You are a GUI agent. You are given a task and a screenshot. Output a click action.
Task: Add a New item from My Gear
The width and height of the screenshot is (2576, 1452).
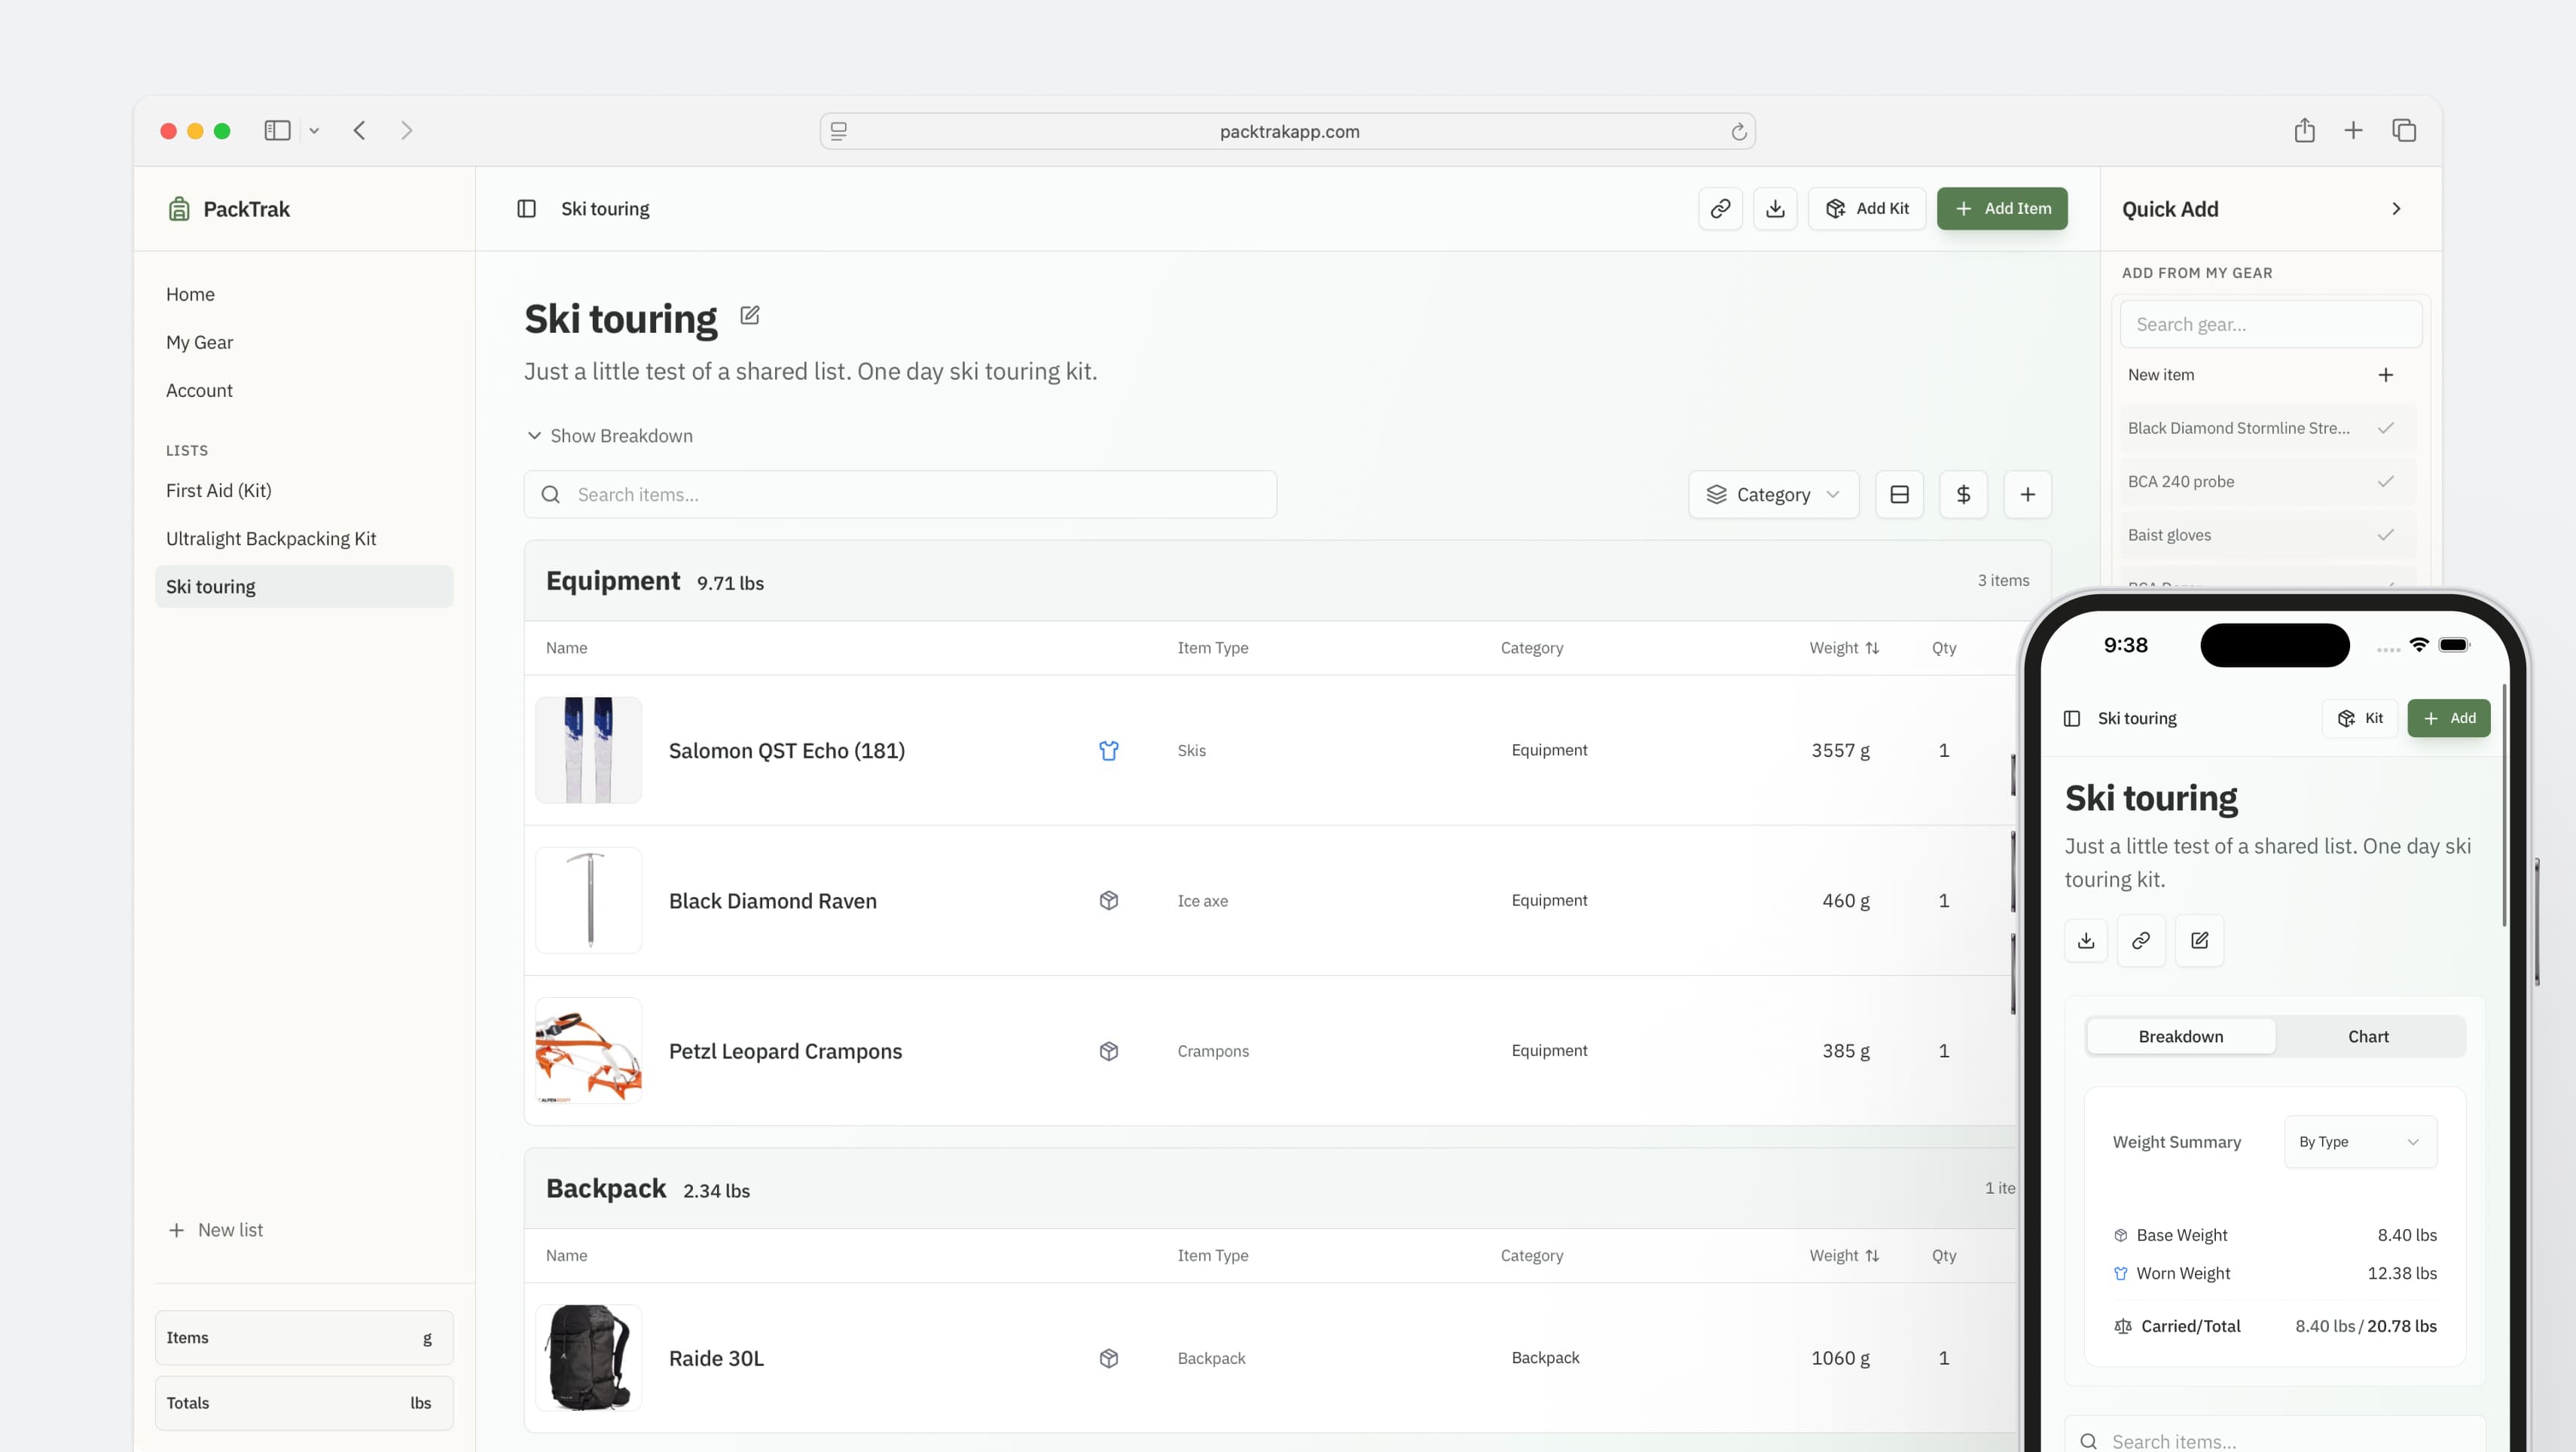(2386, 374)
